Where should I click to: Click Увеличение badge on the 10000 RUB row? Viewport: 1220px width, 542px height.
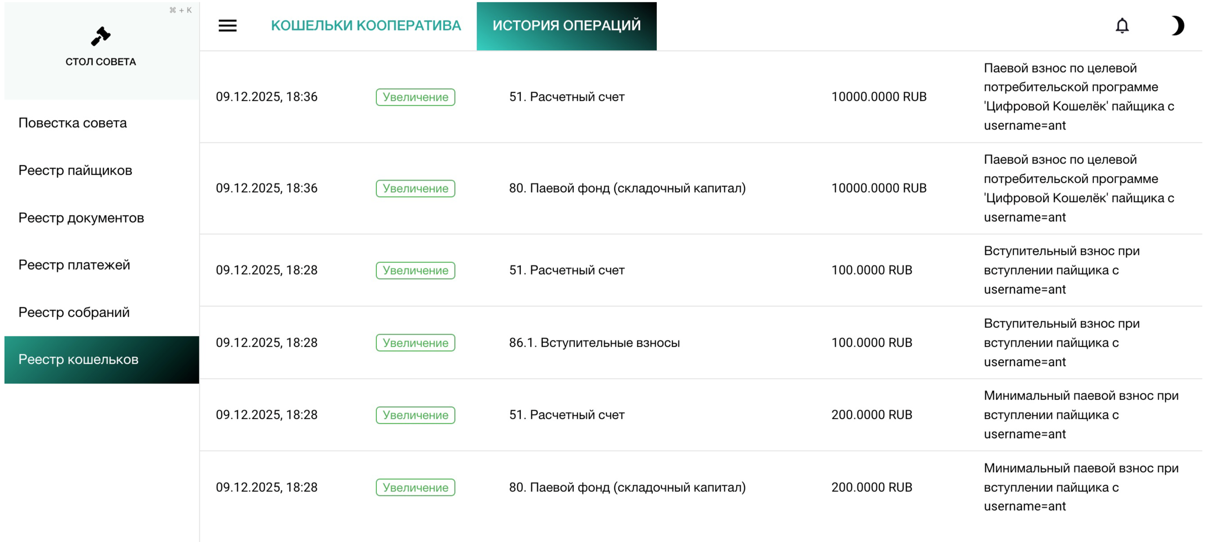tap(415, 97)
